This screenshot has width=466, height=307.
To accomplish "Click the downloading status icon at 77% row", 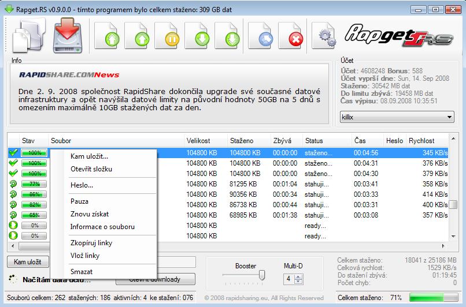I will point(13,184).
